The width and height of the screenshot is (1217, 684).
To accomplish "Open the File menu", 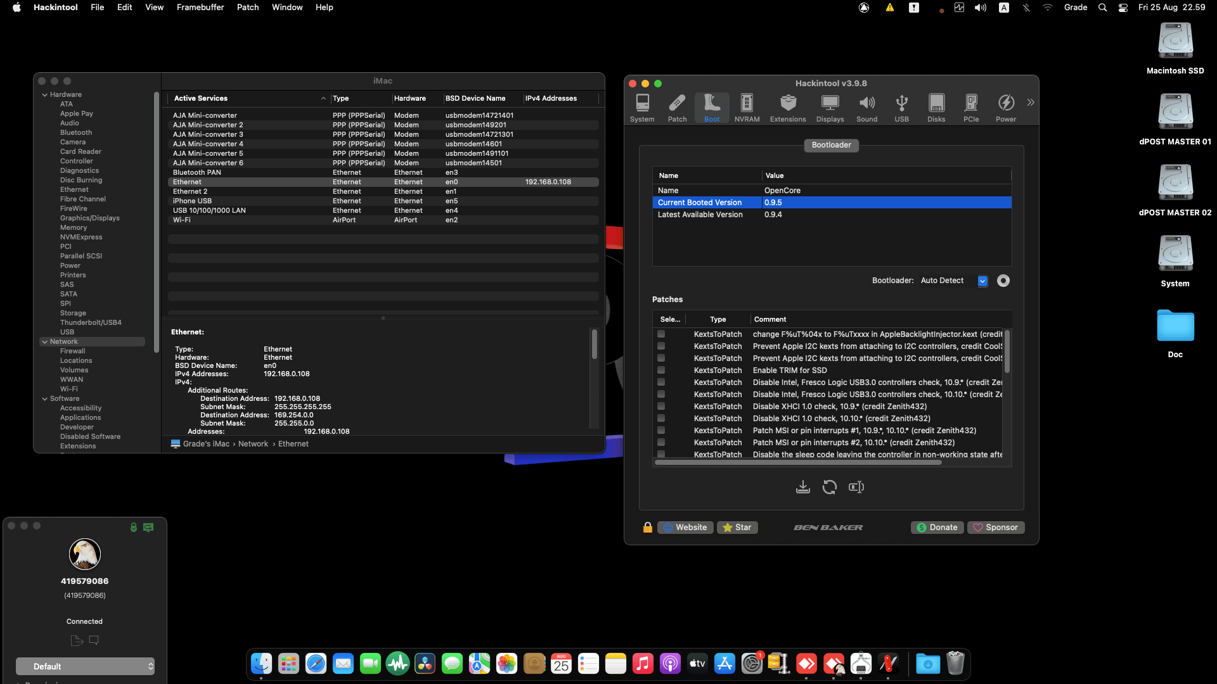I will tap(97, 8).
